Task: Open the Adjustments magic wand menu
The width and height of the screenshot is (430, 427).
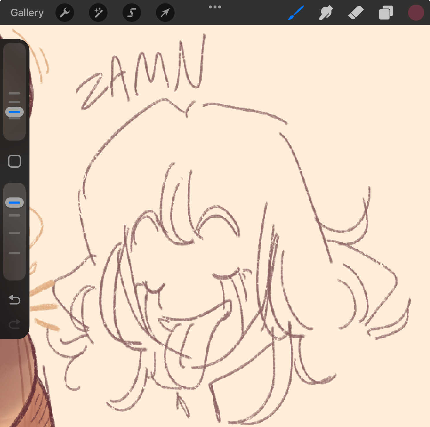Action: point(98,13)
